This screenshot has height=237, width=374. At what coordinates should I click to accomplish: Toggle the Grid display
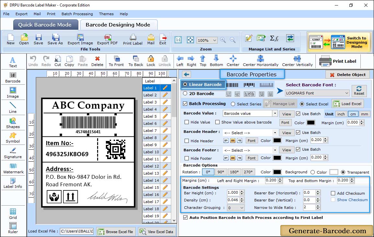(x=13, y=214)
